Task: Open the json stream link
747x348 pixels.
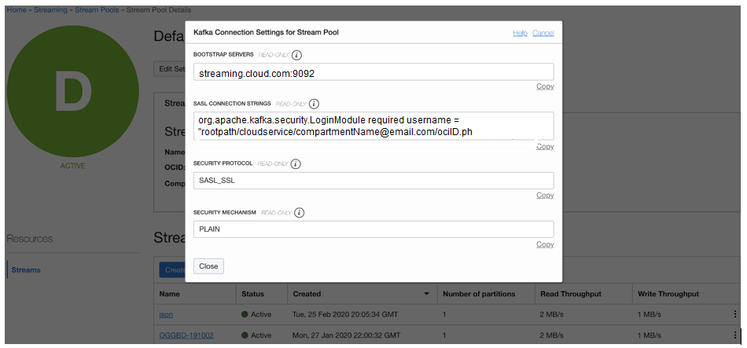Action: coord(166,315)
